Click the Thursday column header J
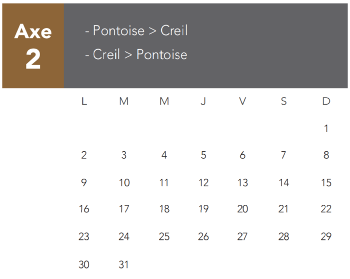This screenshot has width=350, height=279. [x=203, y=101]
